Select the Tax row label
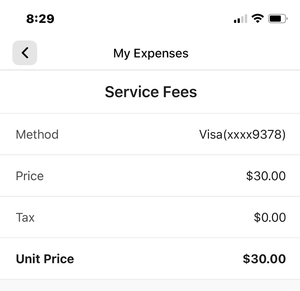The height and width of the screenshot is (291, 300). [x=25, y=218]
